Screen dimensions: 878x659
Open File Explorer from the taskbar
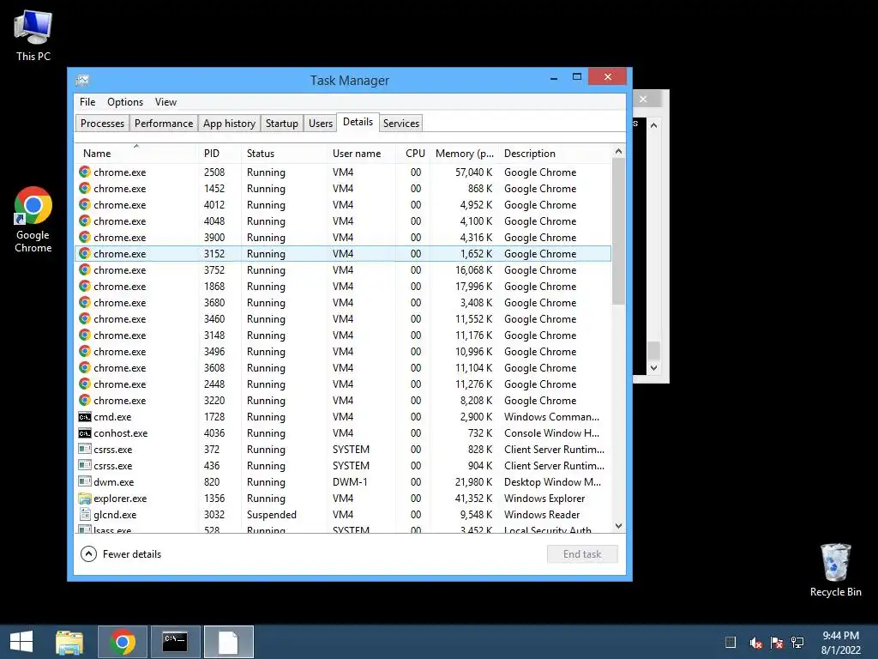point(69,642)
